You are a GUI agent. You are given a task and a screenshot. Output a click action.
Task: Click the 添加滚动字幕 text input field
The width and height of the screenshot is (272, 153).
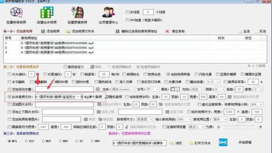[64, 89]
